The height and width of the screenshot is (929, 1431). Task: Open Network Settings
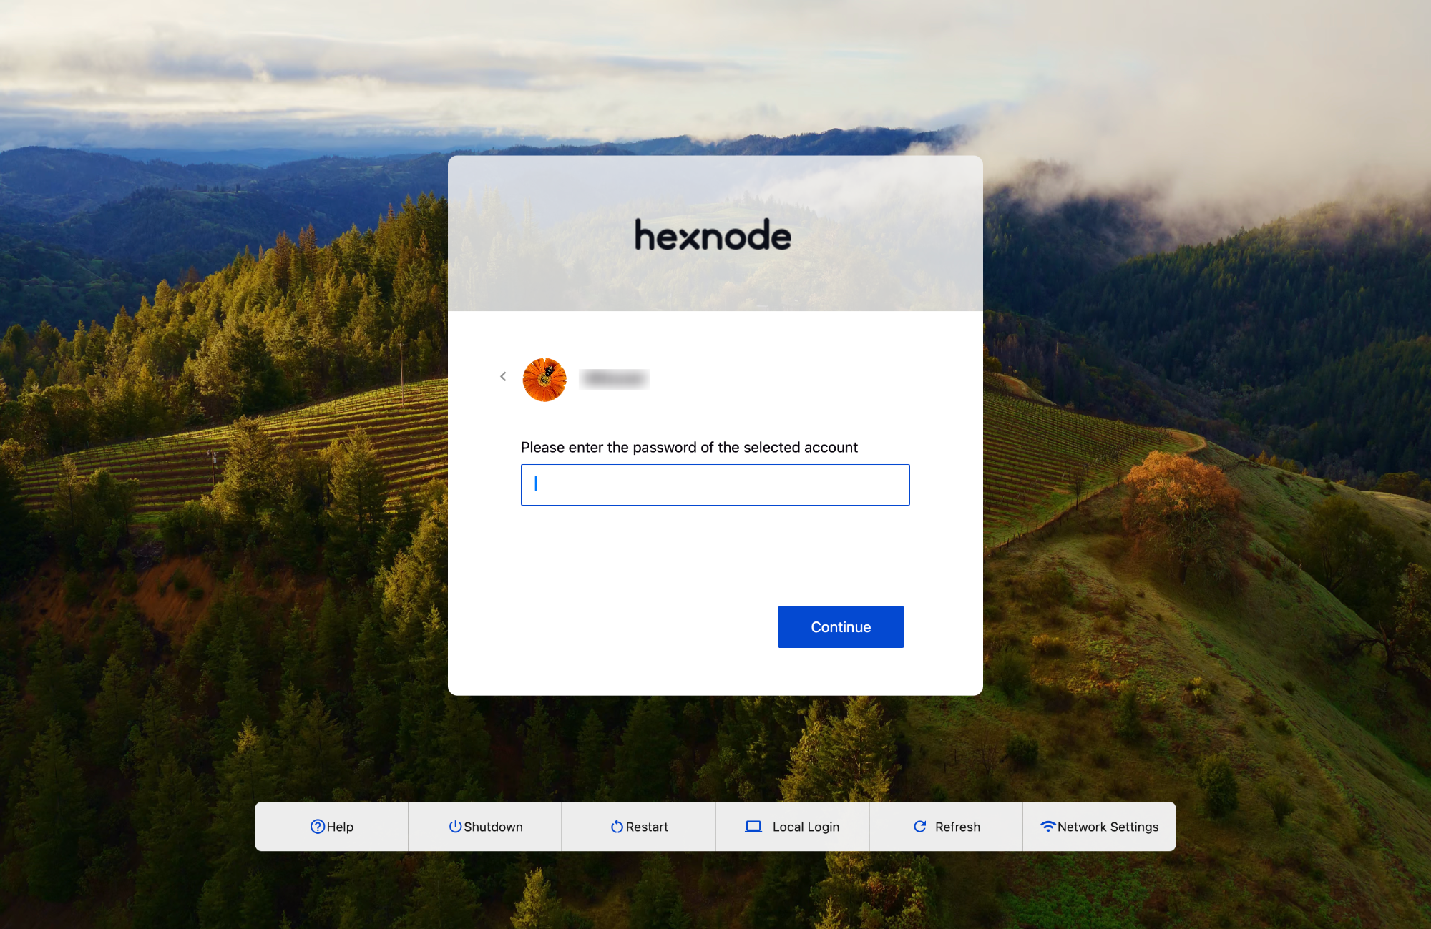pyautogui.click(x=1099, y=827)
